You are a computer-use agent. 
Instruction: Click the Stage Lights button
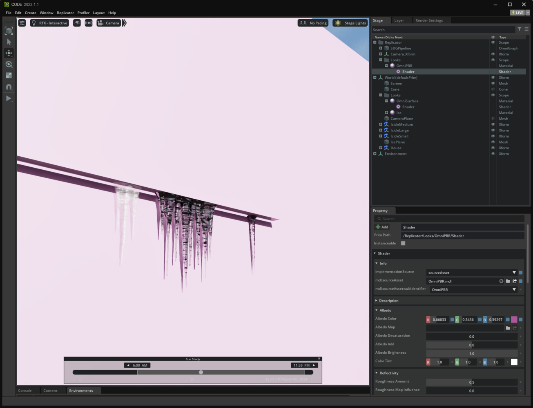click(350, 23)
